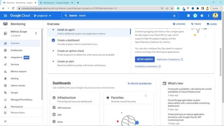Screen dimensions: 224x126
Task: Open the notifications badge icon
Action: tap(195, 15)
